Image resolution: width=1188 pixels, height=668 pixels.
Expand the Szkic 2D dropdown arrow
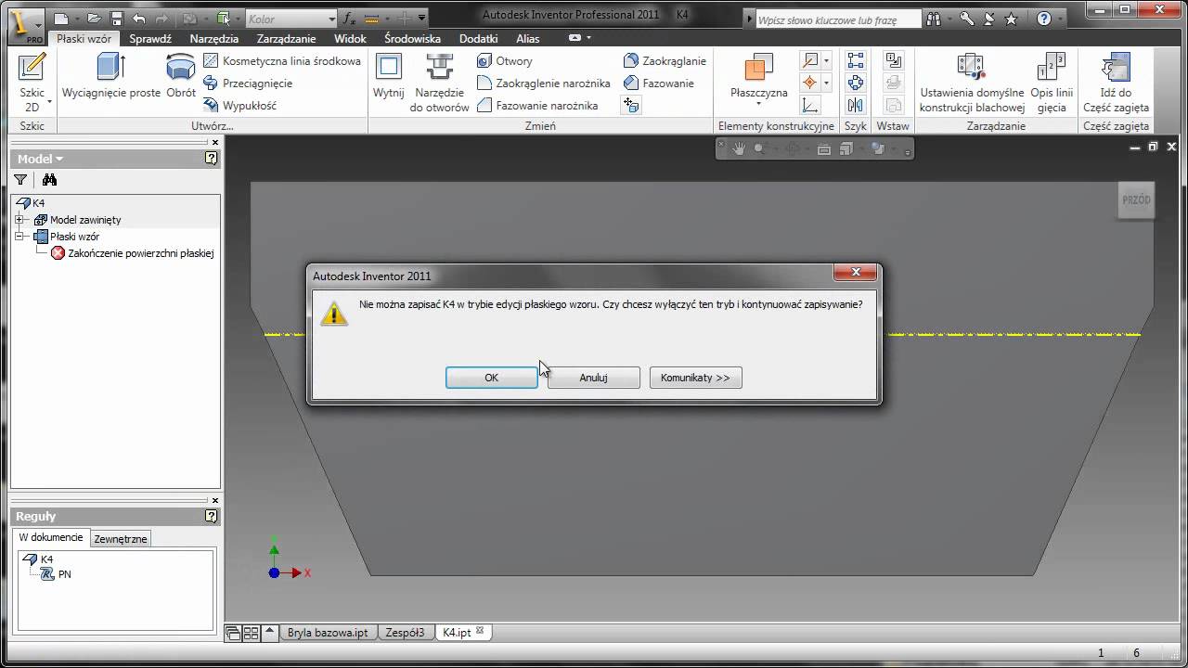pyautogui.click(x=49, y=101)
